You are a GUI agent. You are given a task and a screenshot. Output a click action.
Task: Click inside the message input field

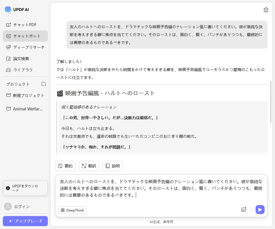point(160,187)
